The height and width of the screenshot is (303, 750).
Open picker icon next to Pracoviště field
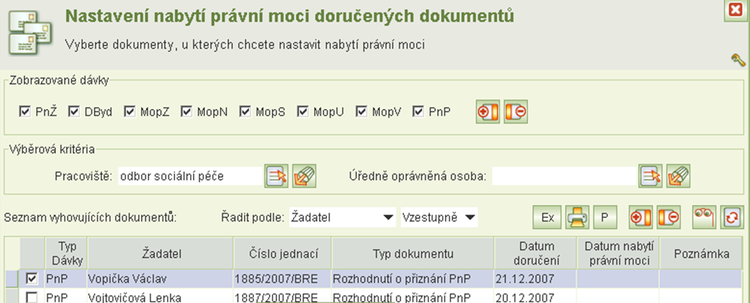pyautogui.click(x=276, y=176)
